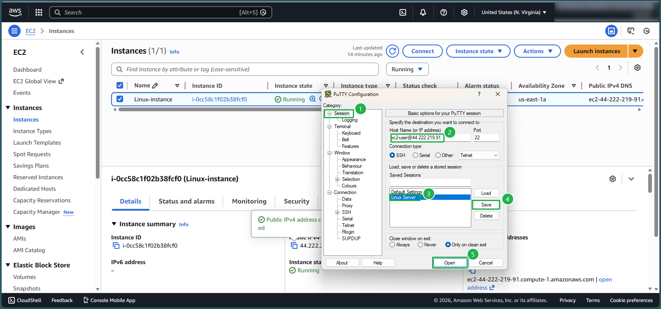Open EC2 Global View external link

(x=38, y=81)
